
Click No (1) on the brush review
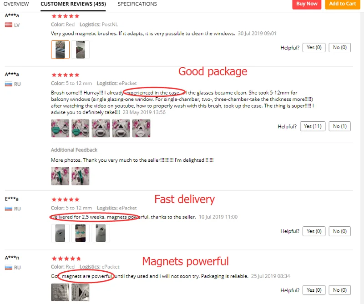[x=339, y=126]
